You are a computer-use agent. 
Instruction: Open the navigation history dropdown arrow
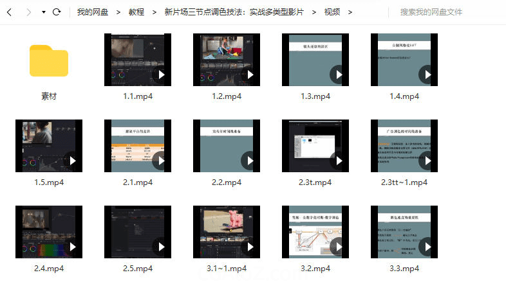43,12
